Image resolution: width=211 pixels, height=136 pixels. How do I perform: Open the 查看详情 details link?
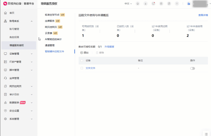click(x=203, y=15)
